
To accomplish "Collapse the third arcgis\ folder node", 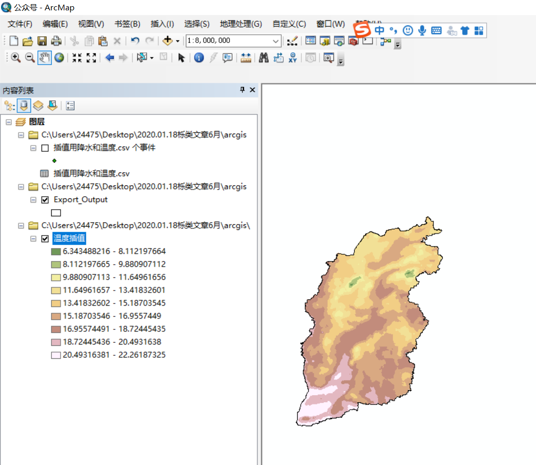I will tap(21, 226).
